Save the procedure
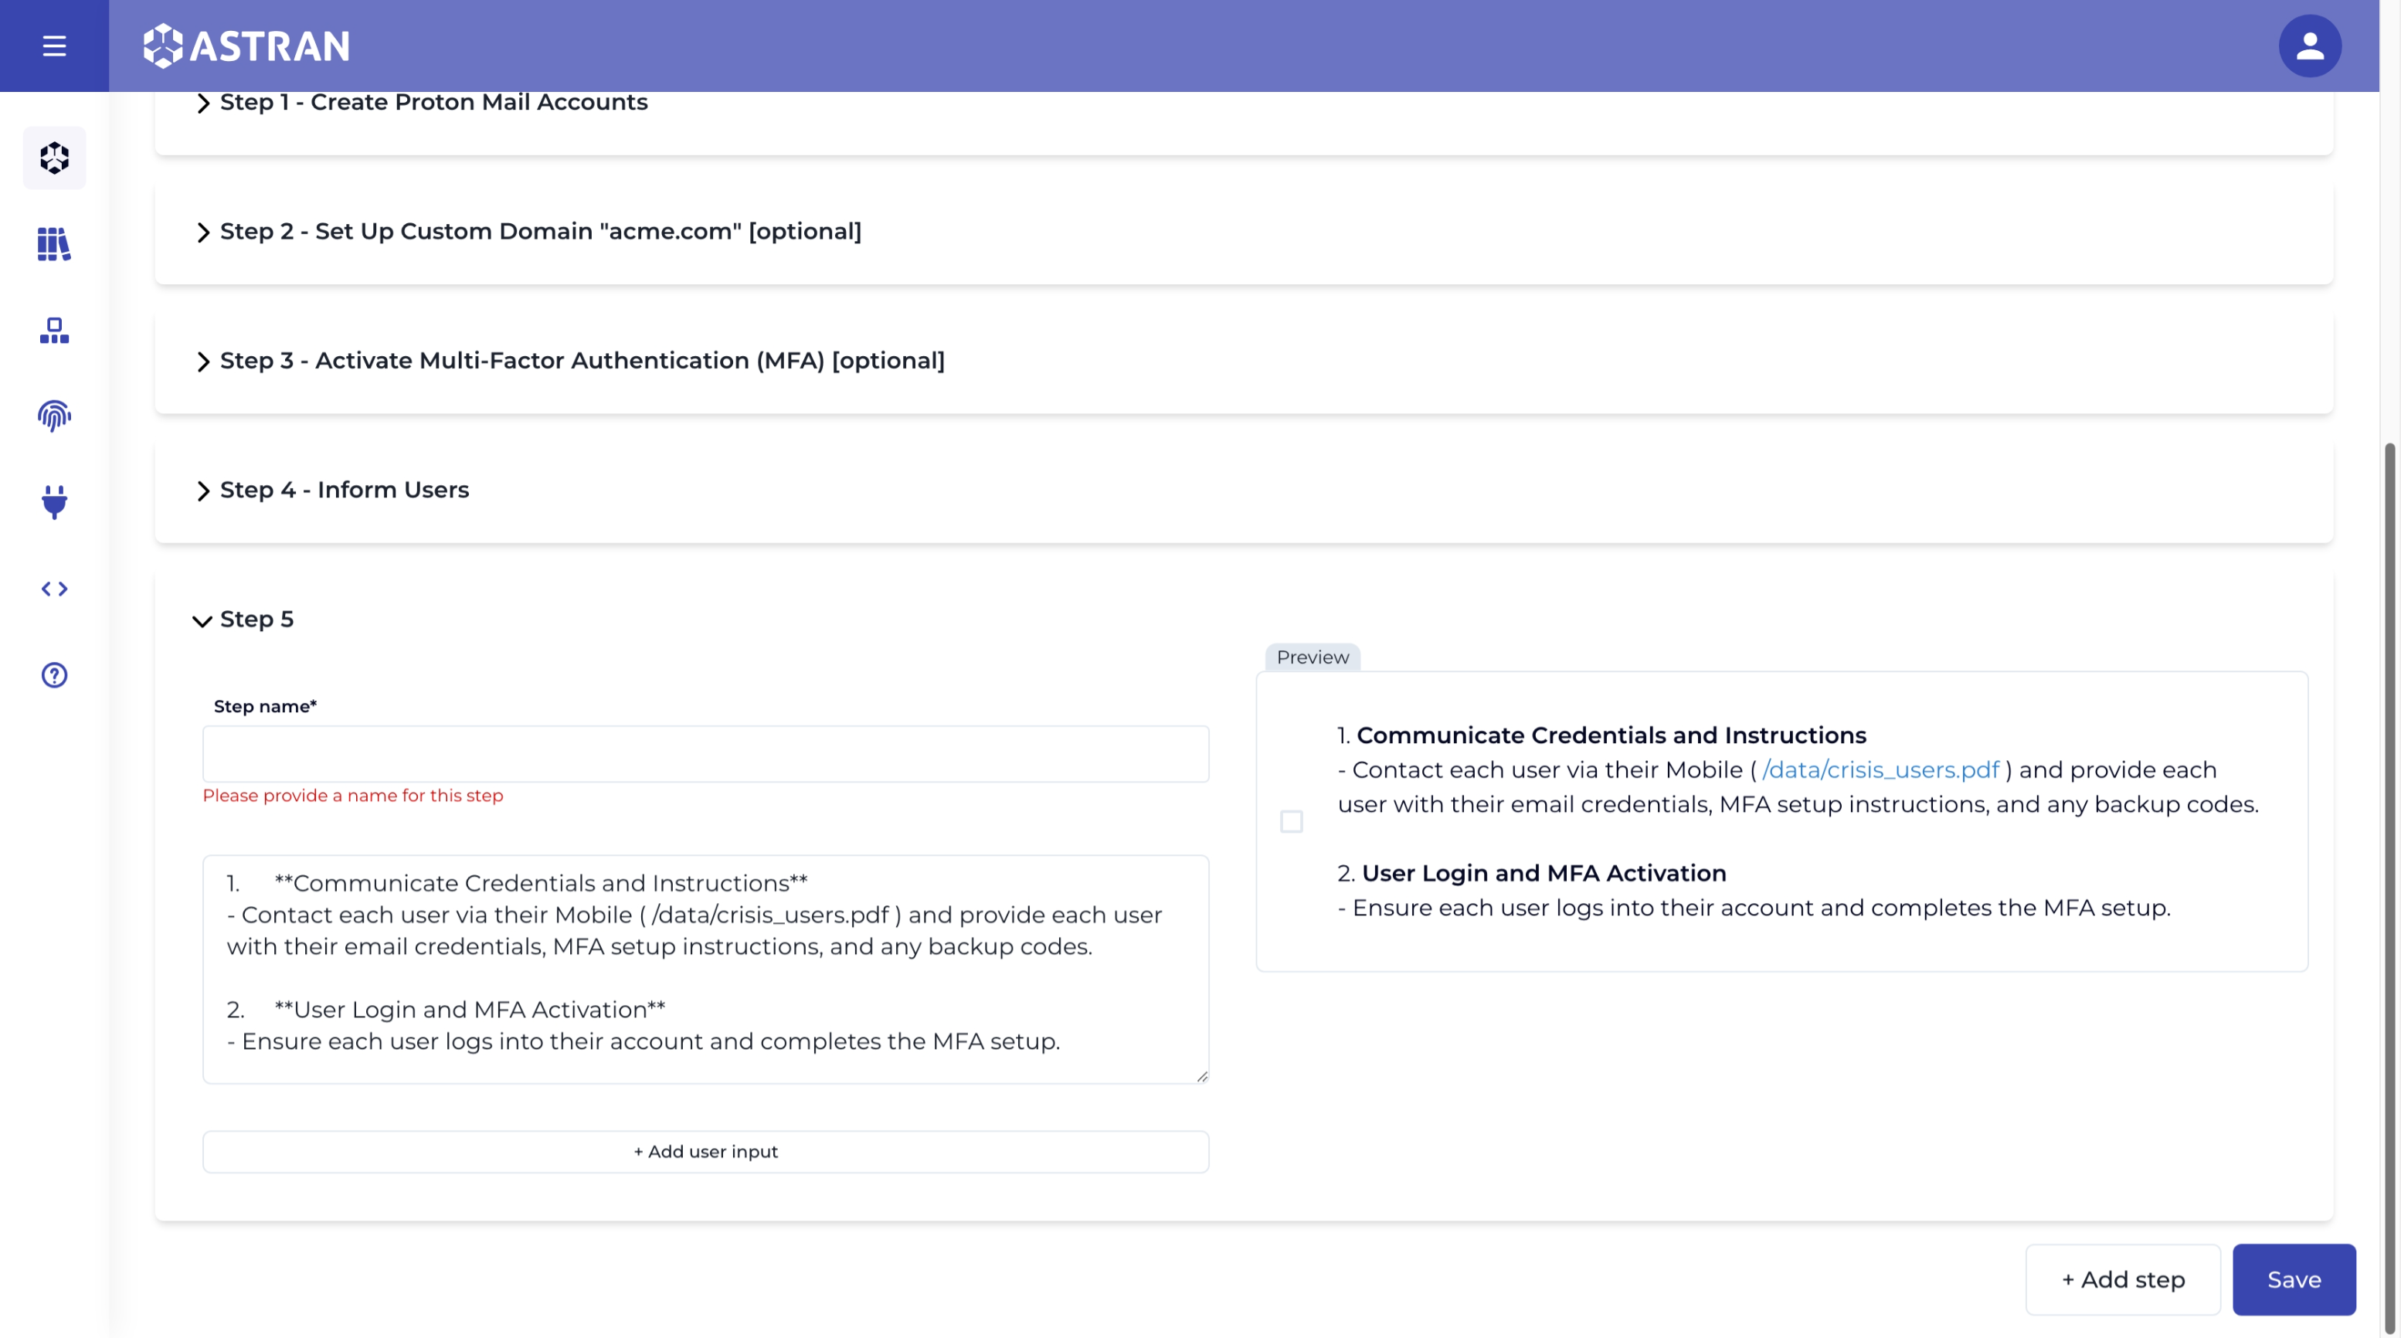 (x=2293, y=1279)
